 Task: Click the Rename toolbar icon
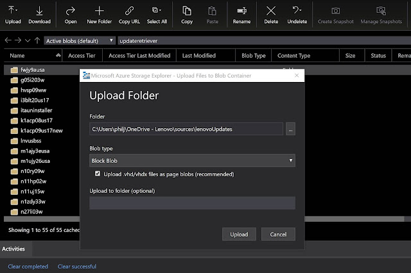coord(241,15)
